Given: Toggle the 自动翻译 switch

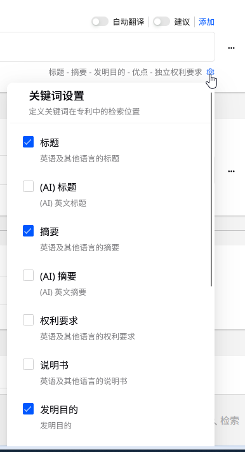Looking at the screenshot, I should [x=100, y=22].
